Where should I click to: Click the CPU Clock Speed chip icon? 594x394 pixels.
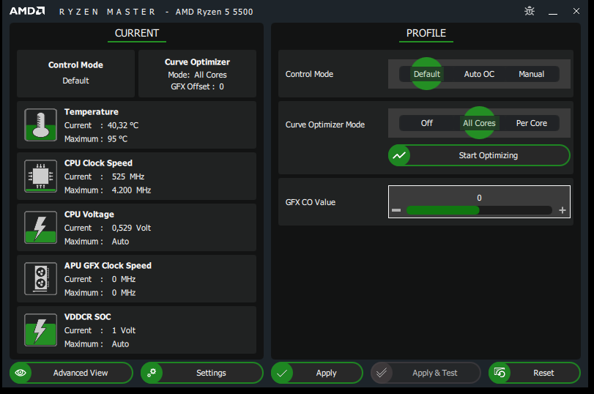(x=40, y=176)
